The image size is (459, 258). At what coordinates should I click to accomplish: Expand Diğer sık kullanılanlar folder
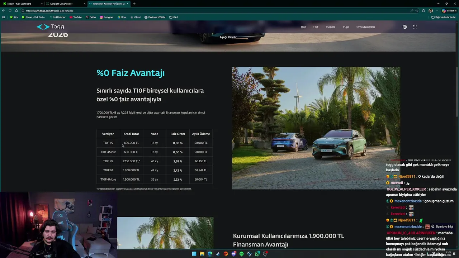(x=444, y=17)
